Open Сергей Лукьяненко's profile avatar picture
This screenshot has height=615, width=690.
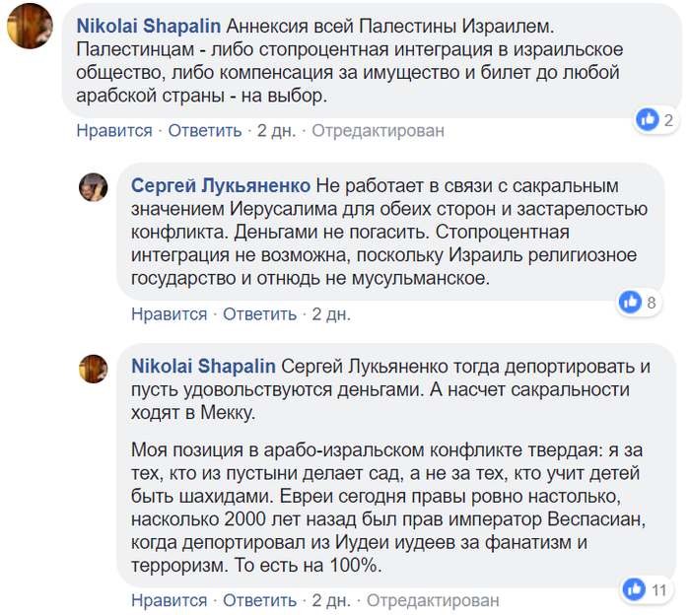pyautogui.click(x=94, y=186)
